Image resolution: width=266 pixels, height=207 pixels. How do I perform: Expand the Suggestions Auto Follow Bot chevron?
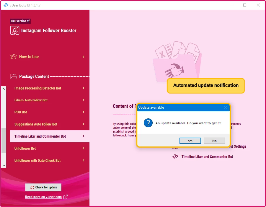[83, 124]
